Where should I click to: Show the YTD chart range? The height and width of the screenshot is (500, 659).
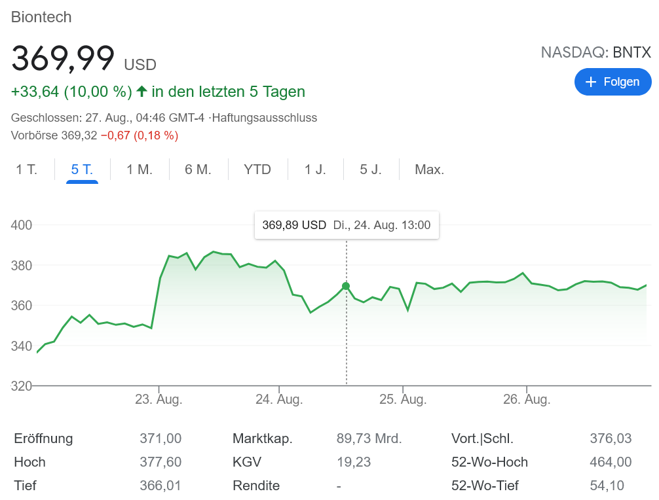point(257,170)
